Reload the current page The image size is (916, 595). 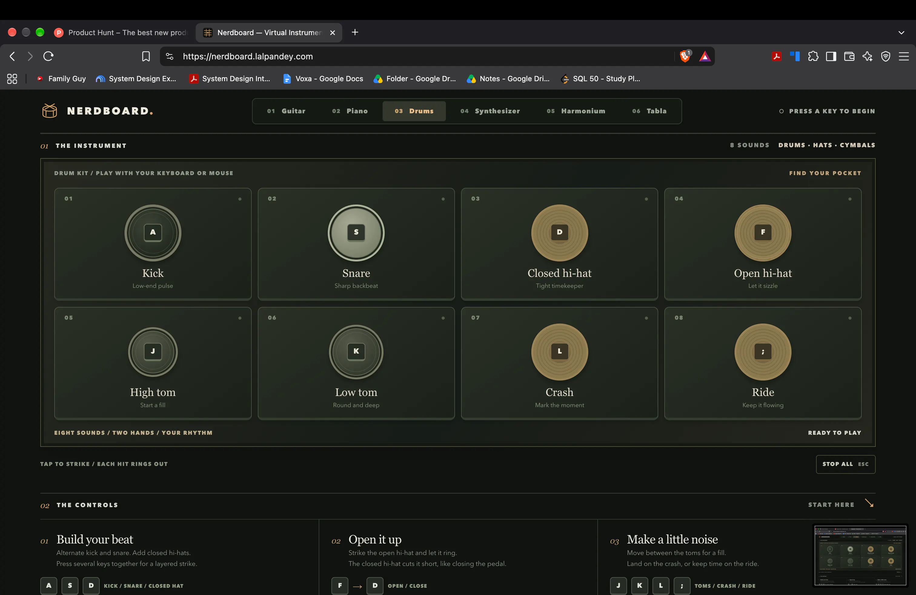pos(48,56)
